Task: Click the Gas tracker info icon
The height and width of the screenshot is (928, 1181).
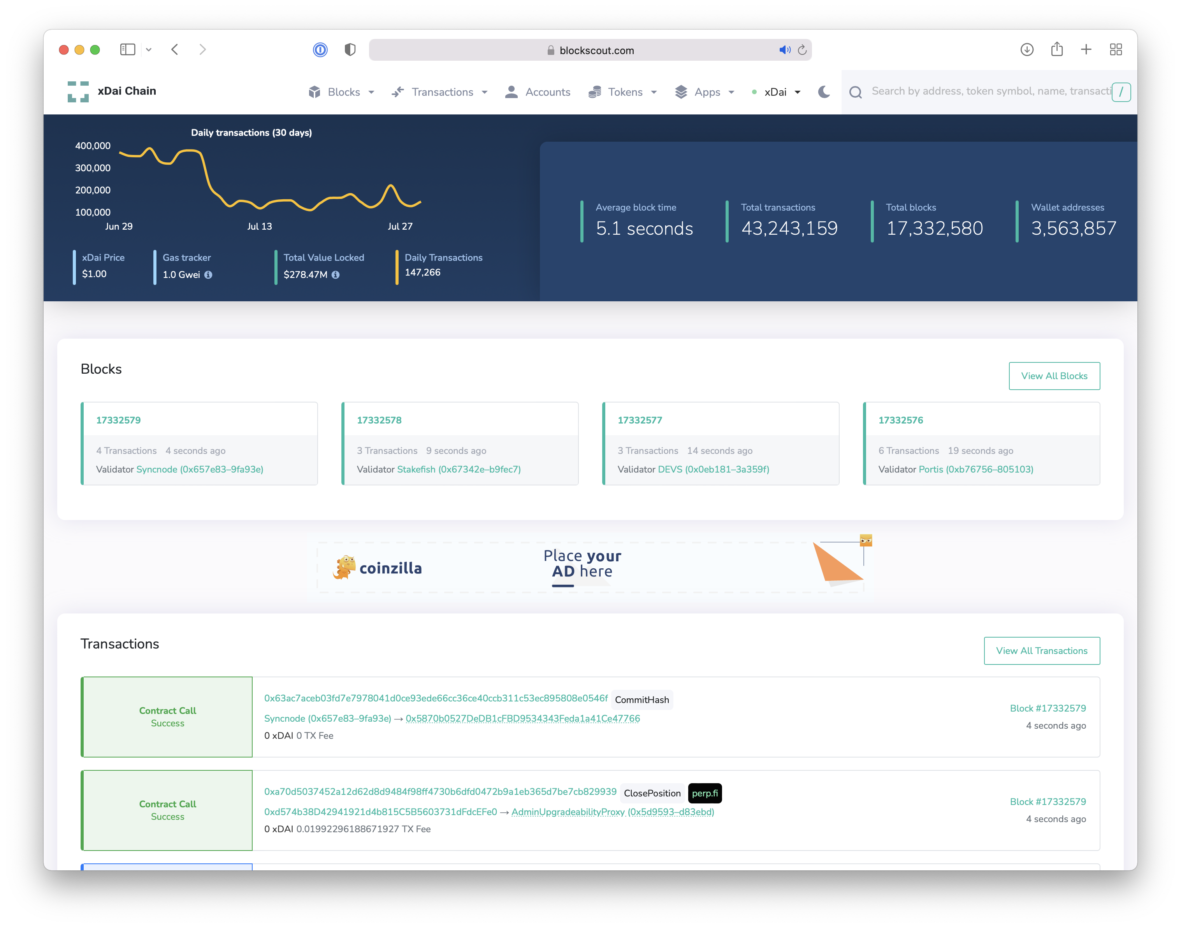Action: point(208,275)
